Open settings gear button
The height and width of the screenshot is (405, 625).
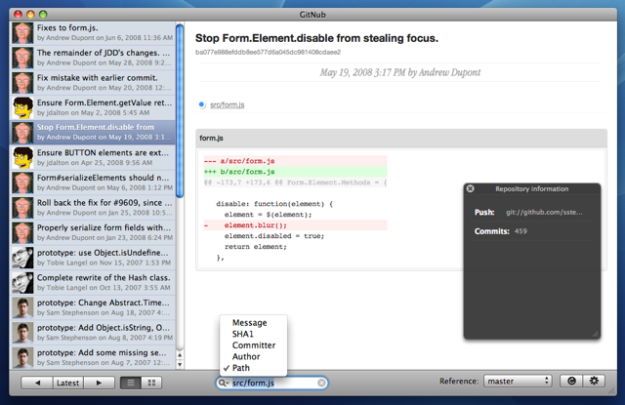594,382
